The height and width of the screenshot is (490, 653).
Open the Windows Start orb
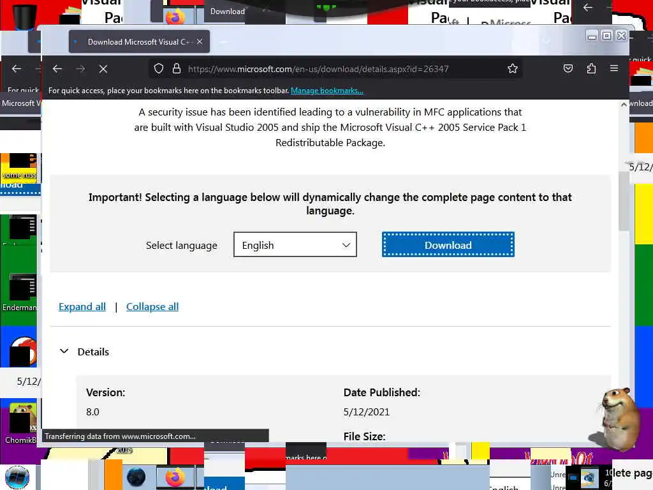[x=17, y=477]
